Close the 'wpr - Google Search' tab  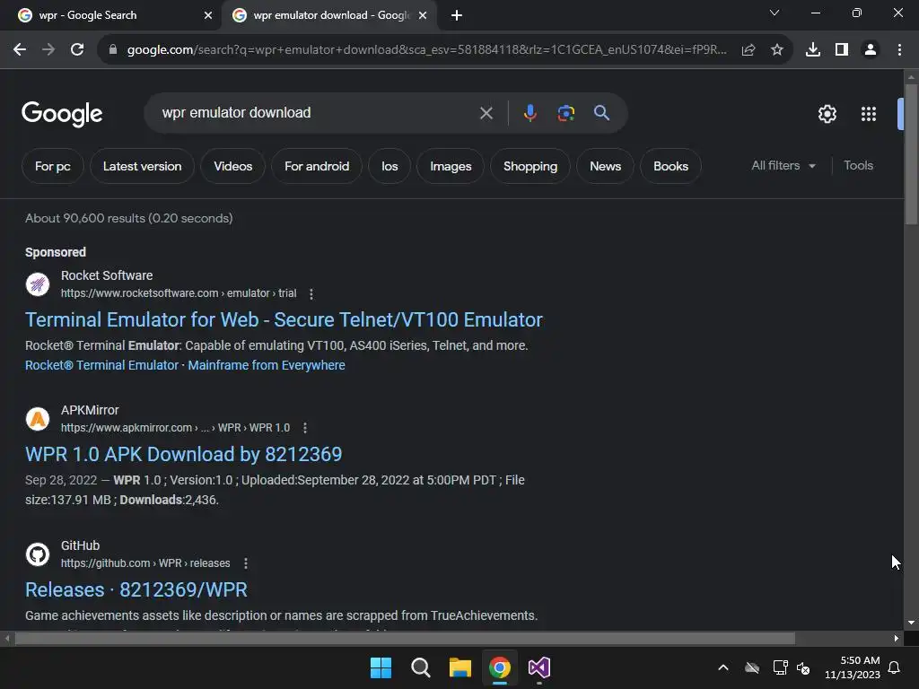tap(208, 15)
